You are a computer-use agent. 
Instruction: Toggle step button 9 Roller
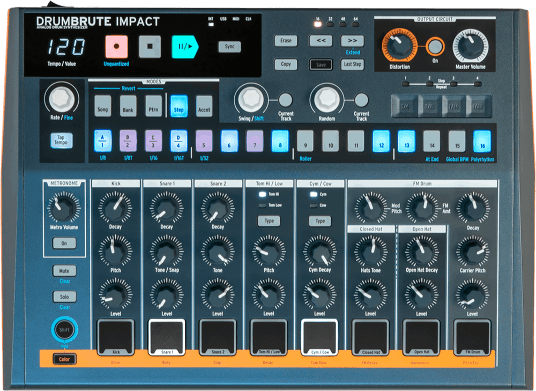coord(306,141)
